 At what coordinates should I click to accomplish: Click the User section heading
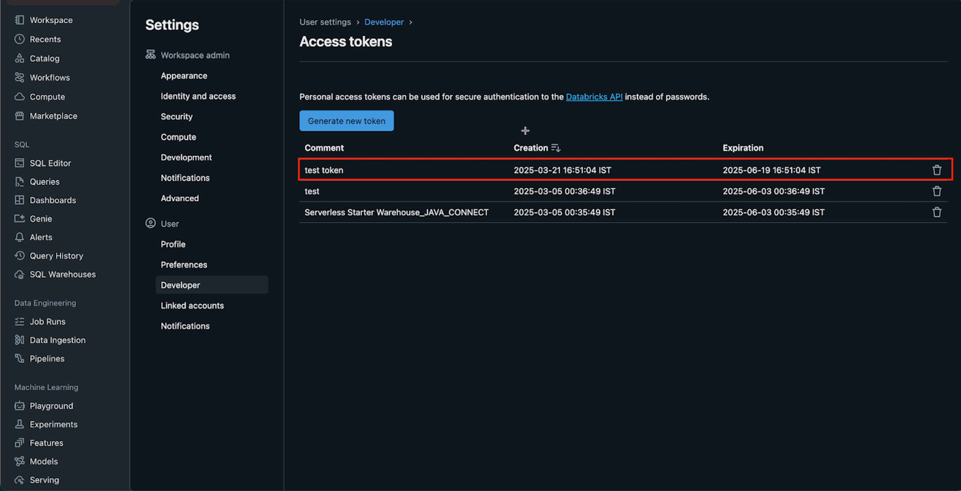coord(170,224)
